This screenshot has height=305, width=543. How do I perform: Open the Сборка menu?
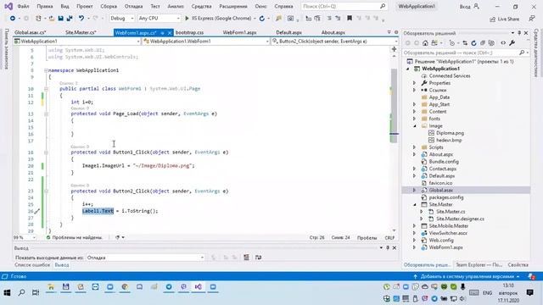pos(109,6)
